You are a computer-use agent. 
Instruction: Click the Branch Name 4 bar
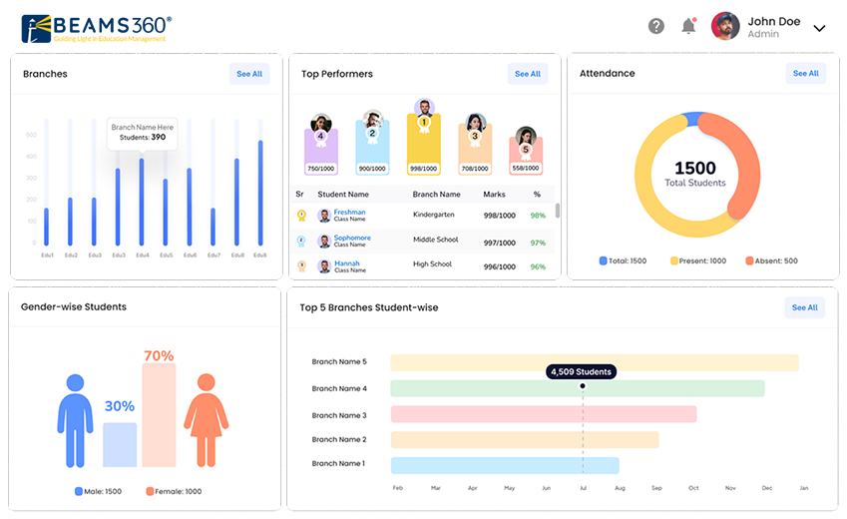[x=577, y=388]
